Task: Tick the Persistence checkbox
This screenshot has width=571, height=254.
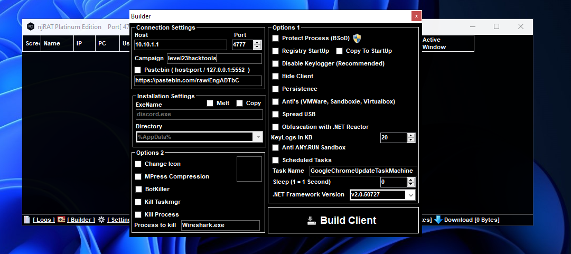Action: click(x=276, y=89)
